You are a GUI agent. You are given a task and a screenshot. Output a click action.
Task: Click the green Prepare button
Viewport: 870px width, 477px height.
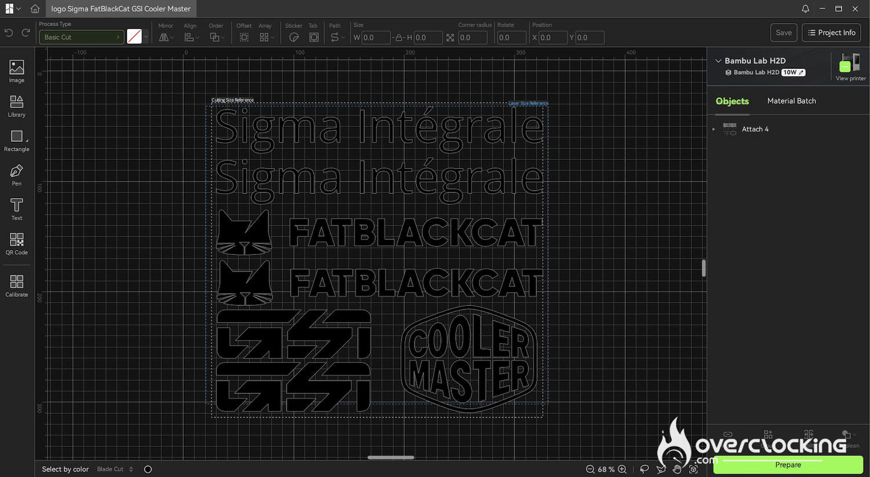[788, 465]
